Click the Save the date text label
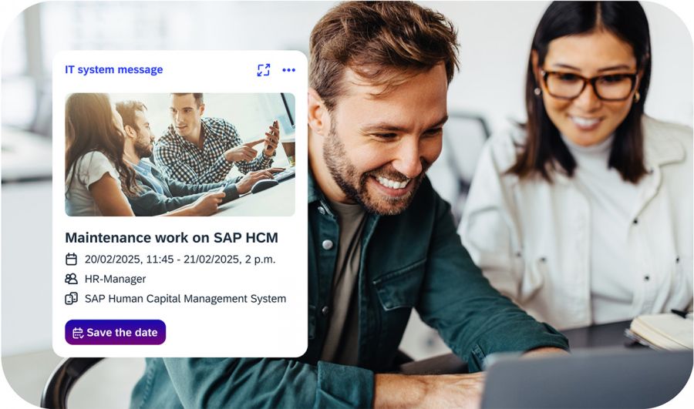 (122, 333)
